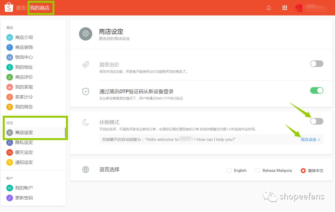This screenshot has height=212, width=335.
Task: Click the shield icon for OTP verification
Action: [x=86, y=92]
